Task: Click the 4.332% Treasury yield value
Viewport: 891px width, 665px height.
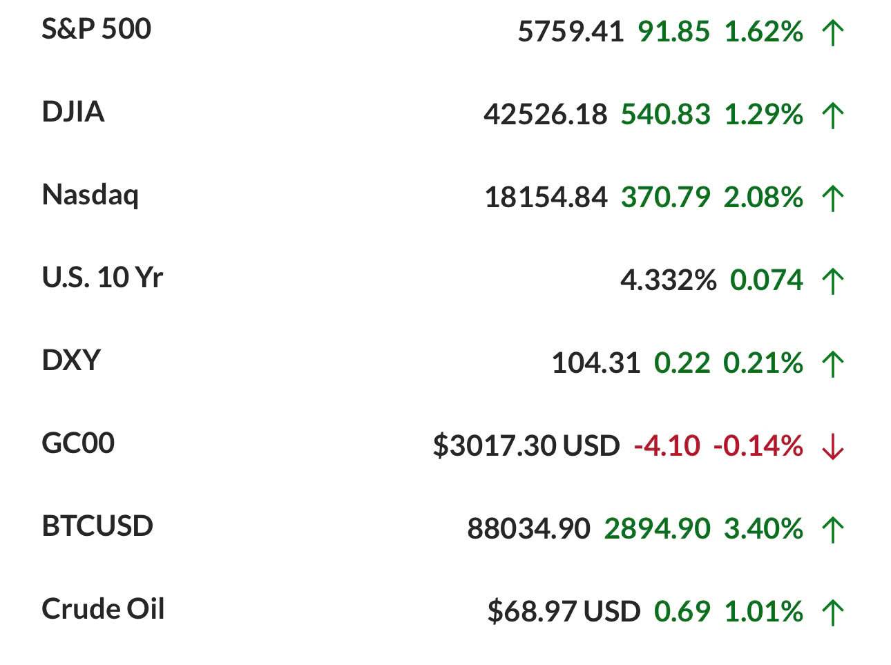Action: (668, 280)
